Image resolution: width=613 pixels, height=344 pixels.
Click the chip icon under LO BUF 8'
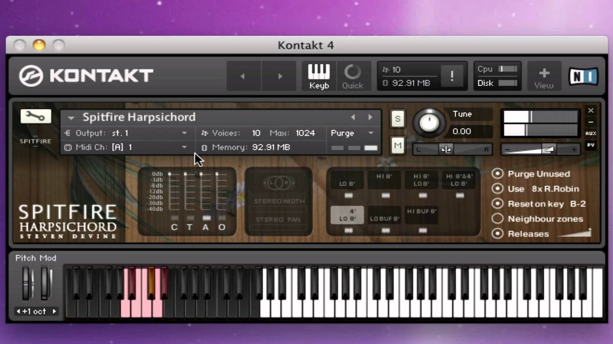[x=385, y=230]
